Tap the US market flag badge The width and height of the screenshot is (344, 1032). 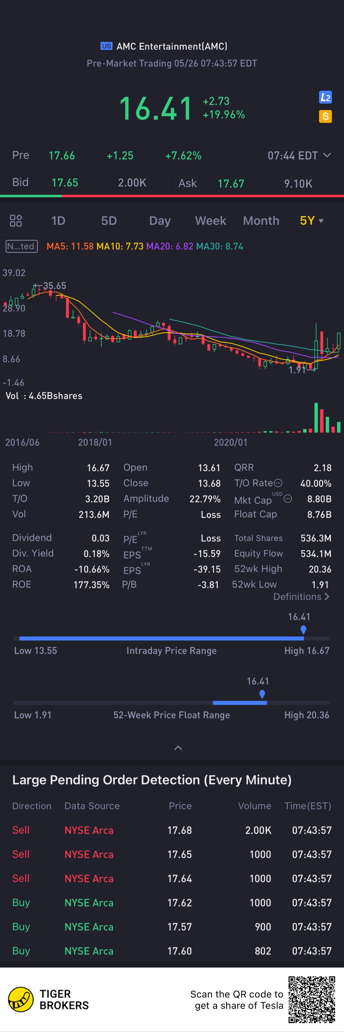[x=106, y=46]
